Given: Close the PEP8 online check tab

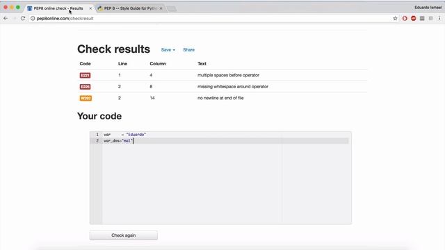Looking at the screenshot, I should pyautogui.click(x=90, y=8).
